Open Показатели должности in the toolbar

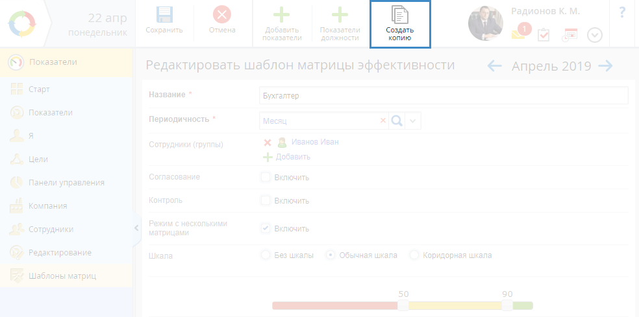point(340,16)
